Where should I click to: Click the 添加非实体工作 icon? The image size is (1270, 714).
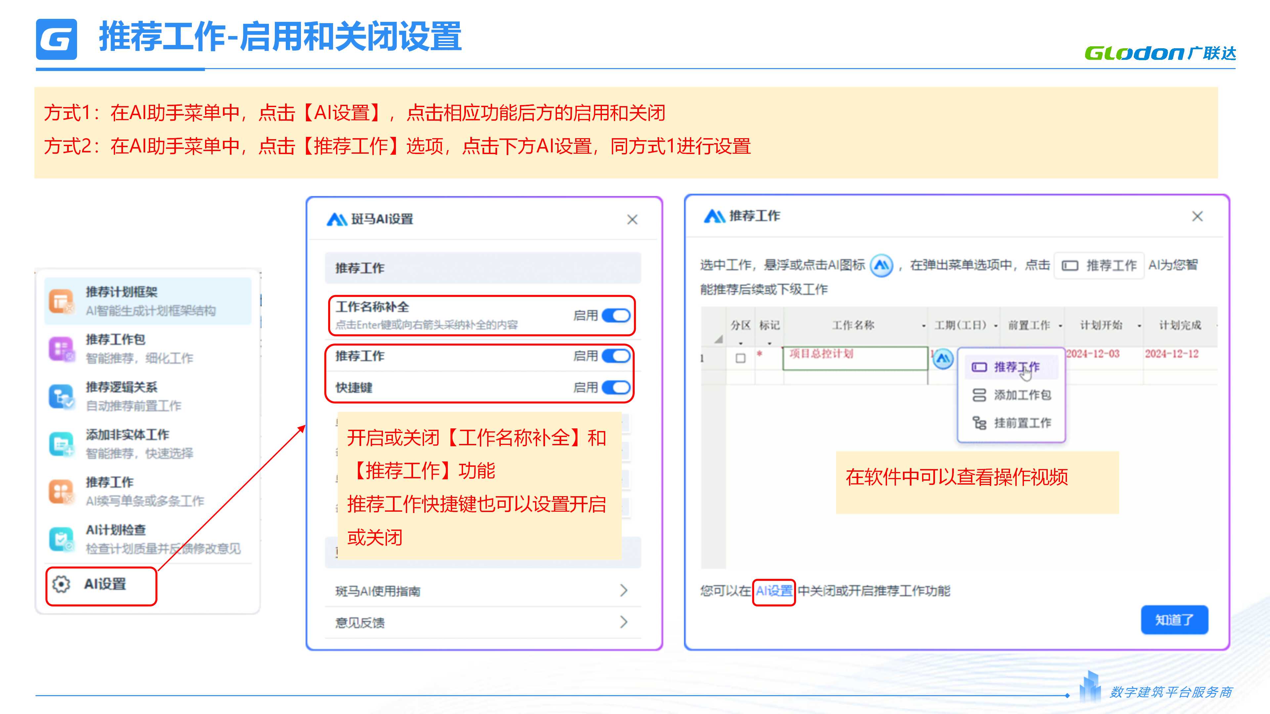61,444
